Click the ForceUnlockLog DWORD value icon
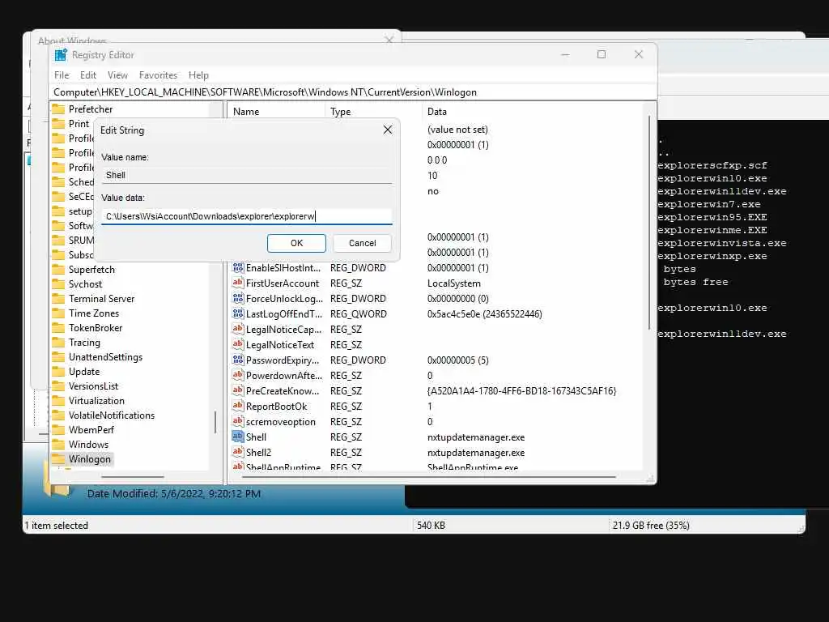This screenshot has width=829, height=622. (x=238, y=298)
